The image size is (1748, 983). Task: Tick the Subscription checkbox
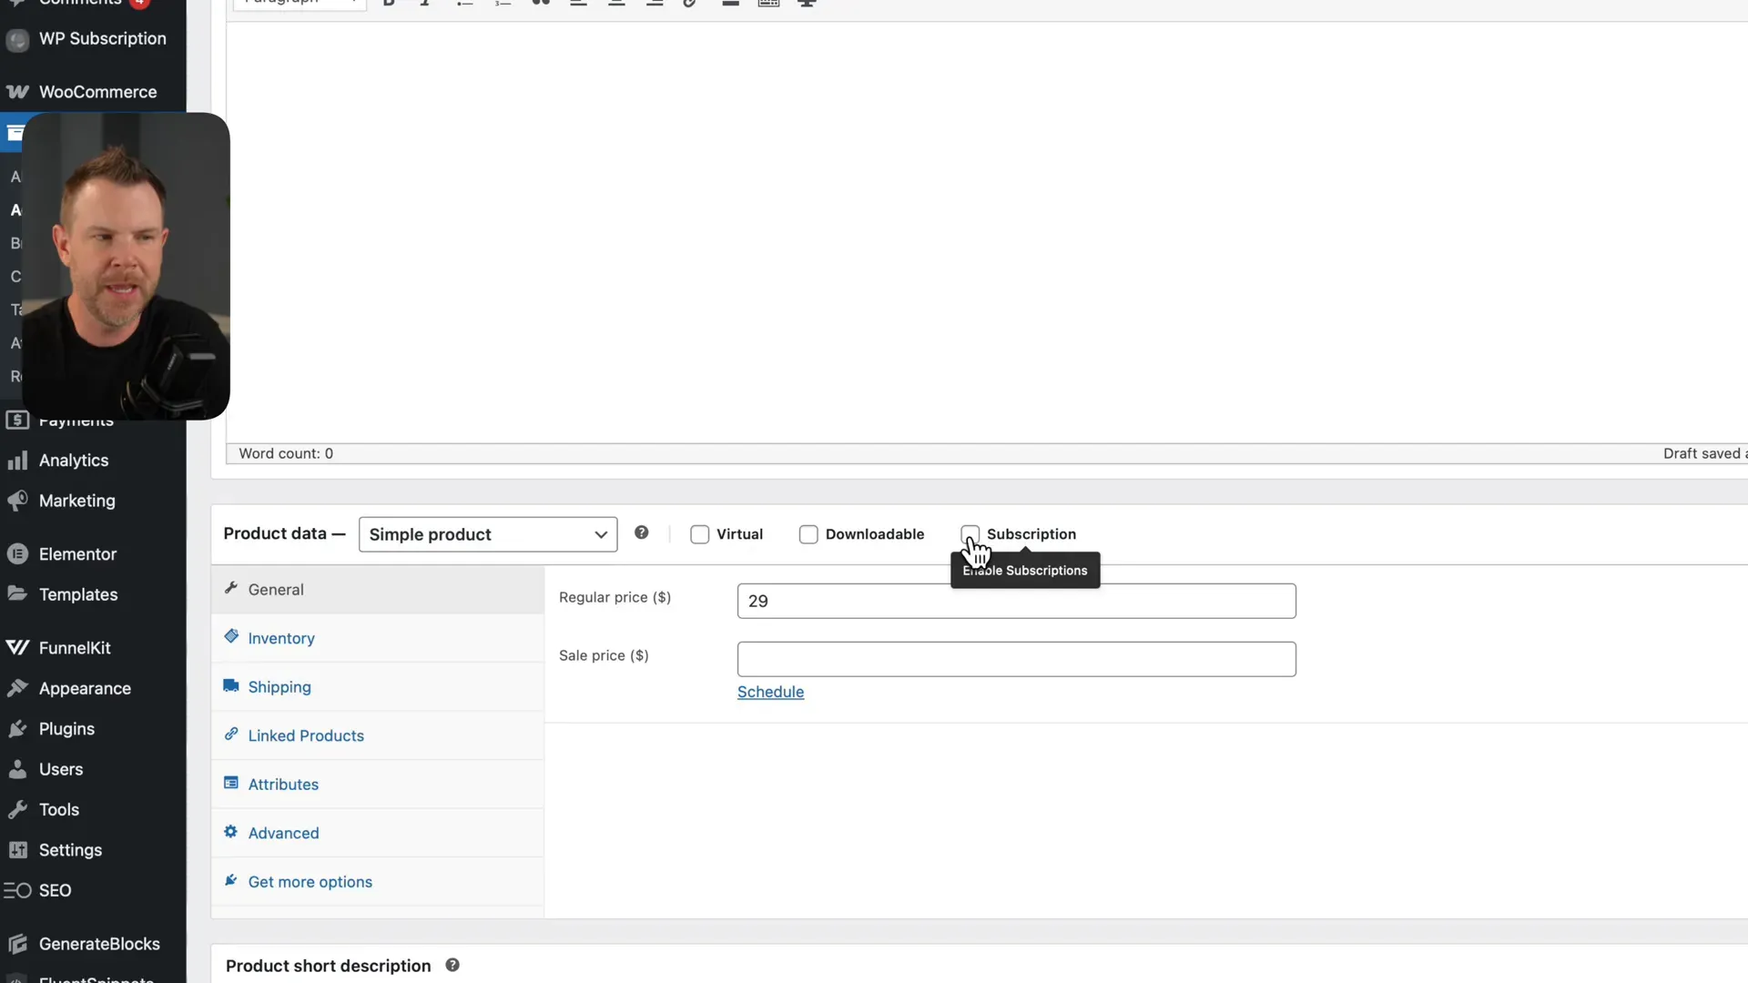pyautogui.click(x=970, y=533)
